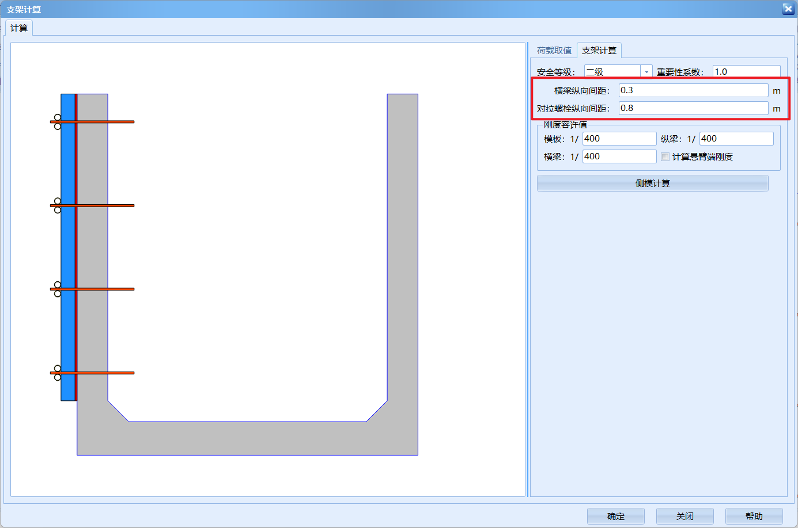Viewport: 798px width, 528px height.
Task: Click the 纵梁 stiffness limit field
Action: pyautogui.click(x=736, y=139)
